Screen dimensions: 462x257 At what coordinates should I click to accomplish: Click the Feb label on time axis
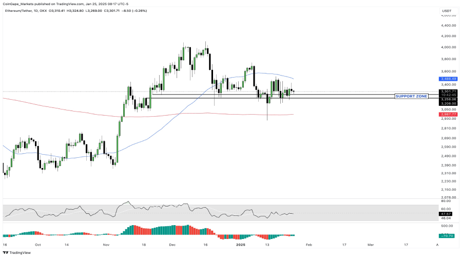[309, 245]
